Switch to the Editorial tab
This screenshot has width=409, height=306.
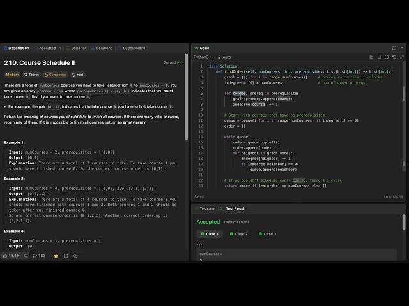pos(76,48)
